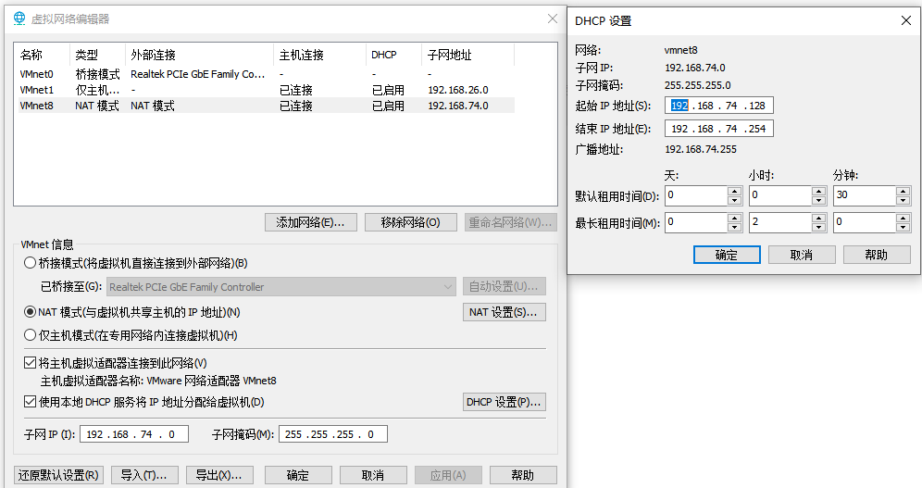The height and width of the screenshot is (488, 922).
Task: Select the VMnet8 network row
Action: 267,106
